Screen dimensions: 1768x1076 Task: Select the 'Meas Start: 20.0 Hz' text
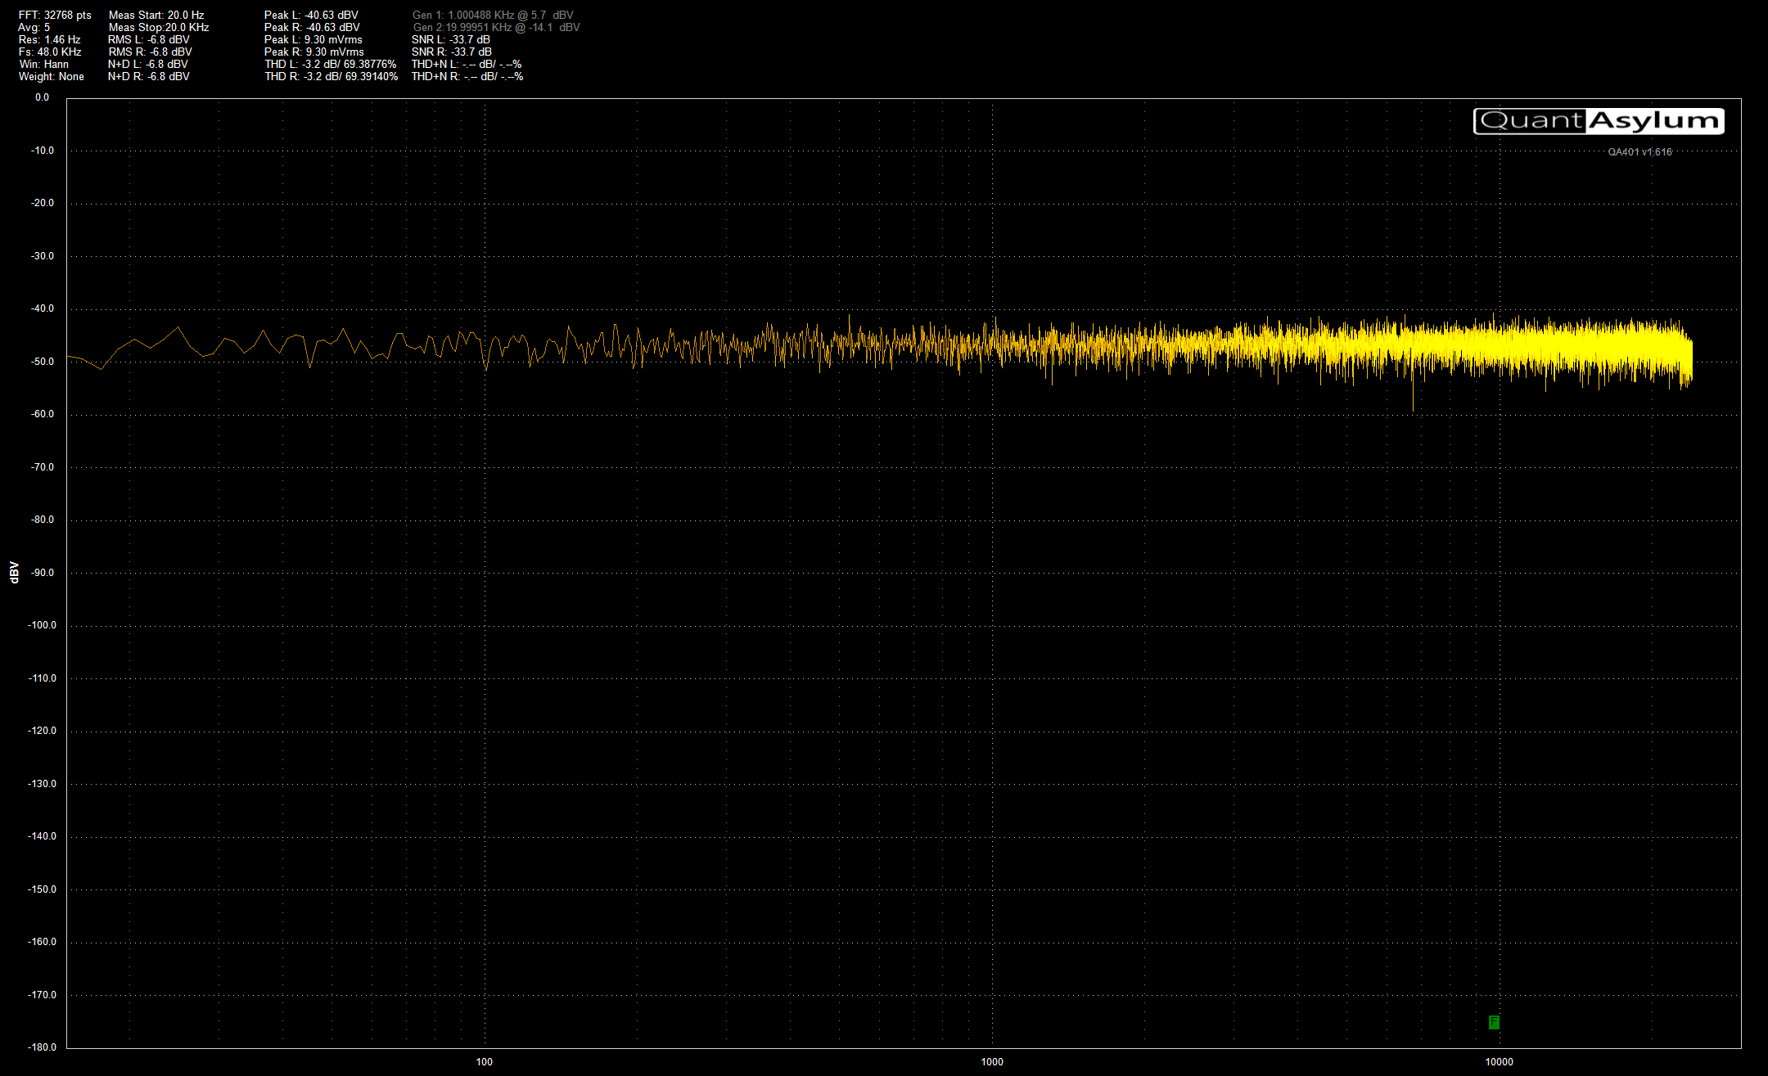pyautogui.click(x=156, y=15)
